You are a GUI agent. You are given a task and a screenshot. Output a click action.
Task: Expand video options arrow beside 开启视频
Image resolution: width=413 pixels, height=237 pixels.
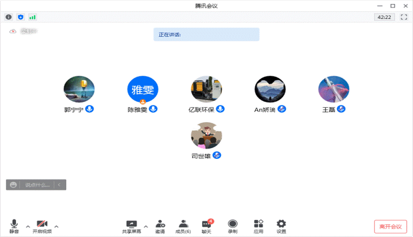(x=57, y=226)
